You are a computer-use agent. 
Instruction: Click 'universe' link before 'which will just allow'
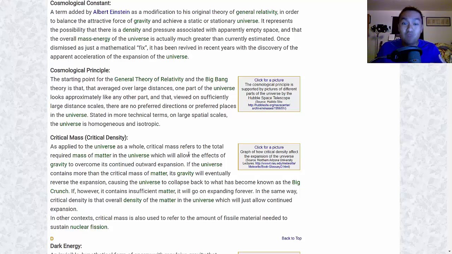[203, 200]
